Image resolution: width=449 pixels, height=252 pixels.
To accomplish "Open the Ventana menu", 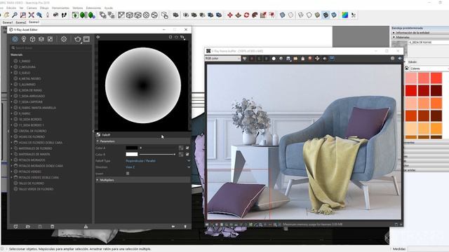I will click(x=78, y=8).
